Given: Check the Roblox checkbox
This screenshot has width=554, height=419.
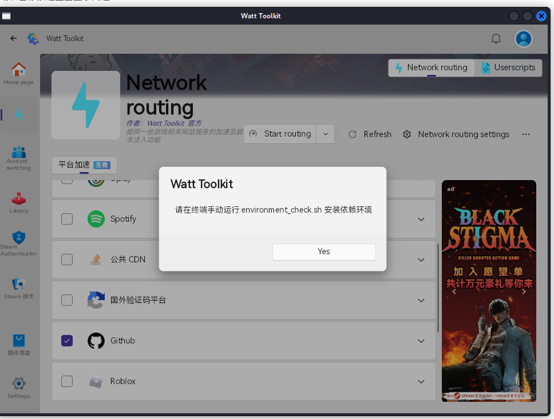Looking at the screenshot, I should tap(67, 381).
